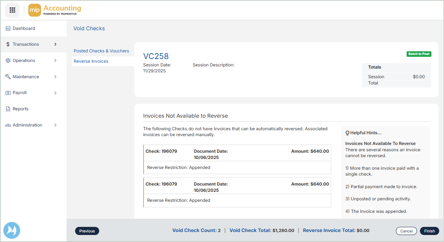Go to Posted Checks & Vouchers step
Screen dimensions: 444x242
pos(101,51)
